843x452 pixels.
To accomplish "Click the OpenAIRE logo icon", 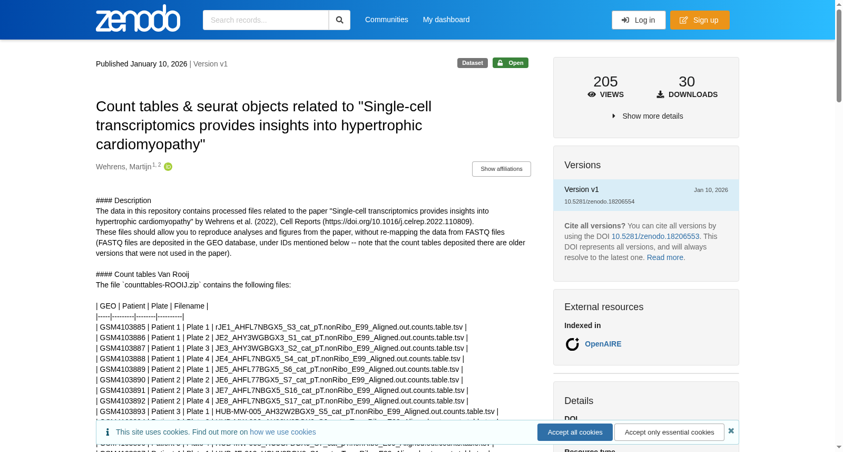I will [x=572, y=344].
